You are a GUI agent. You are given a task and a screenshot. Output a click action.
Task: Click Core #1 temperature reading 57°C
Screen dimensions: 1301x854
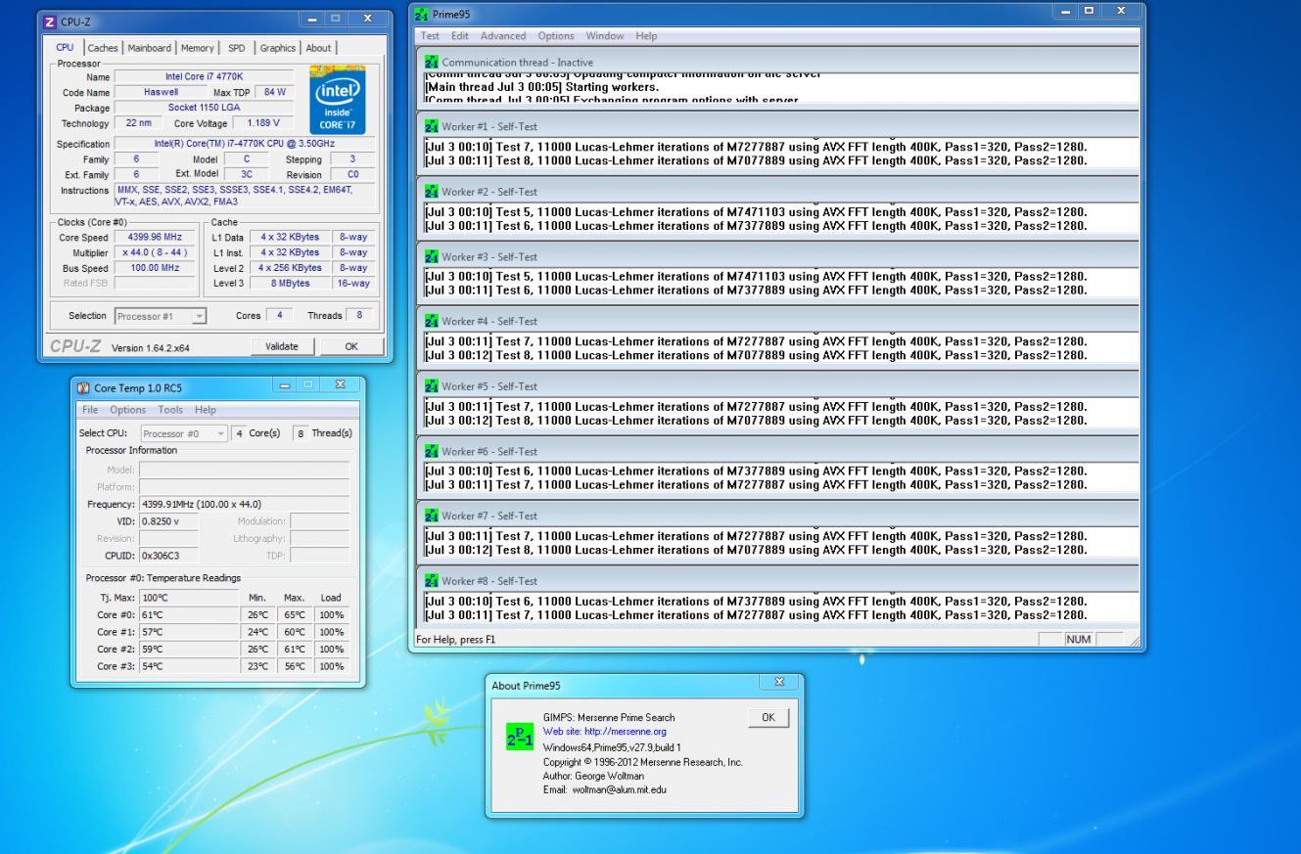[x=189, y=632]
